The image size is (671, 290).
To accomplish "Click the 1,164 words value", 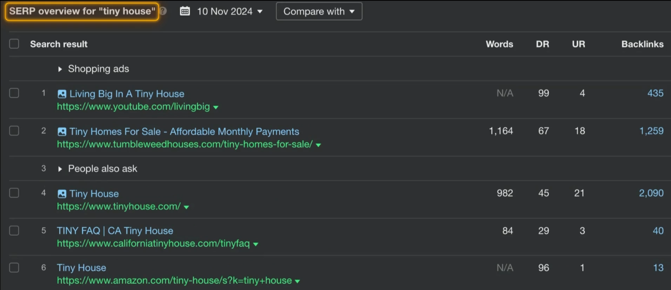I will pos(501,131).
